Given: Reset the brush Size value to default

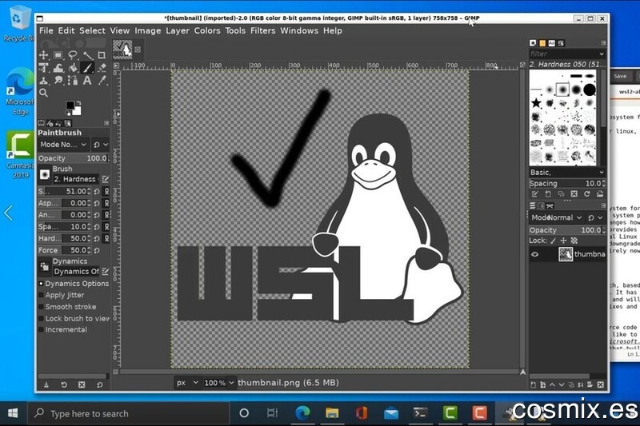Looking at the screenshot, I should click(x=97, y=191).
